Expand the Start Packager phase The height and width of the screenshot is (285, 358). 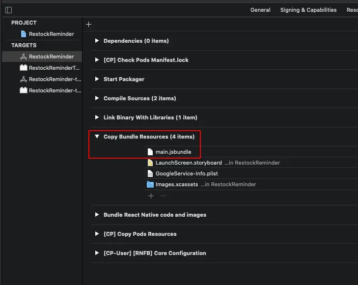97,79
